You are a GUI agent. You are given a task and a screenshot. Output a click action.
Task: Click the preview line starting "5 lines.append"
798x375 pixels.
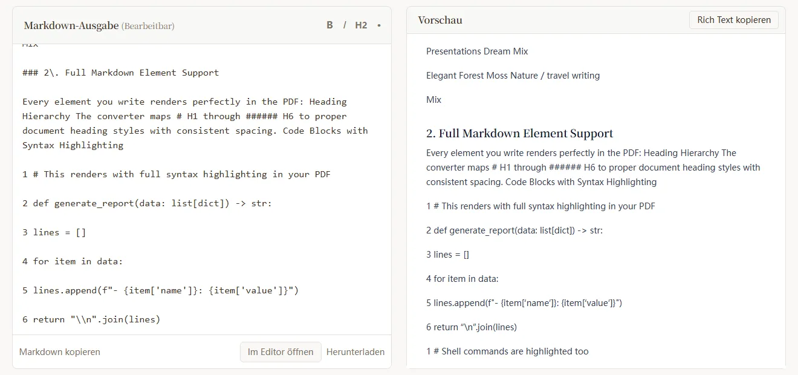(524, 303)
